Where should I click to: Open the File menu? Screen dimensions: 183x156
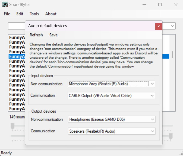[x=7, y=14]
